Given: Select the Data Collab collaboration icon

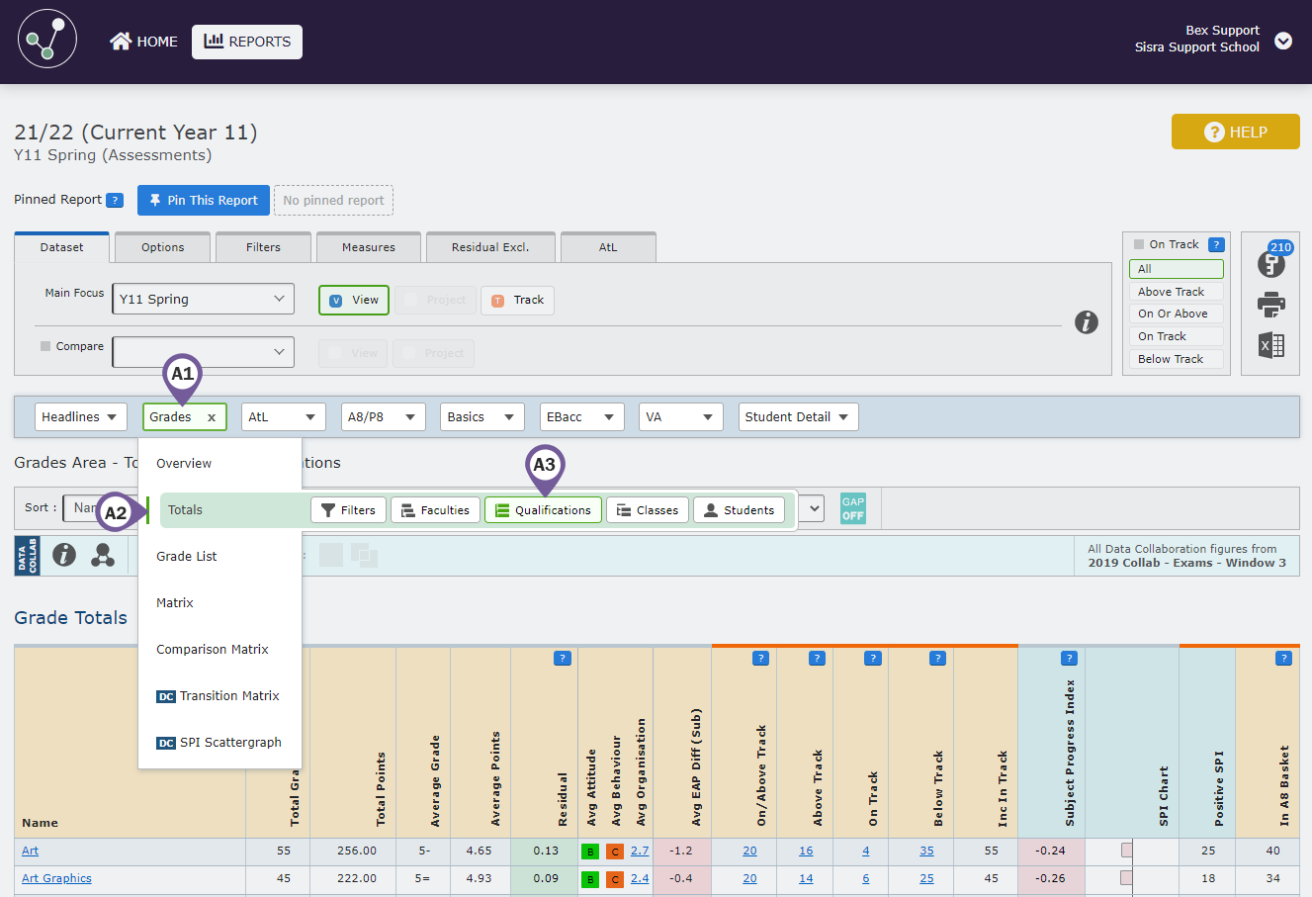Looking at the screenshot, I should click(x=27, y=555).
